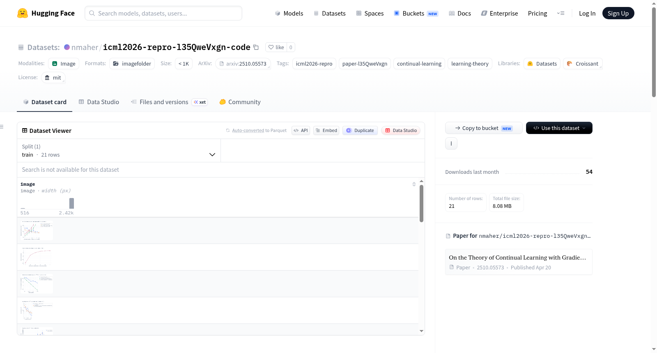Click the < 1K size tag

184,64
